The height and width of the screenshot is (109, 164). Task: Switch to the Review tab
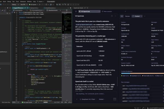[x=127, y=16]
